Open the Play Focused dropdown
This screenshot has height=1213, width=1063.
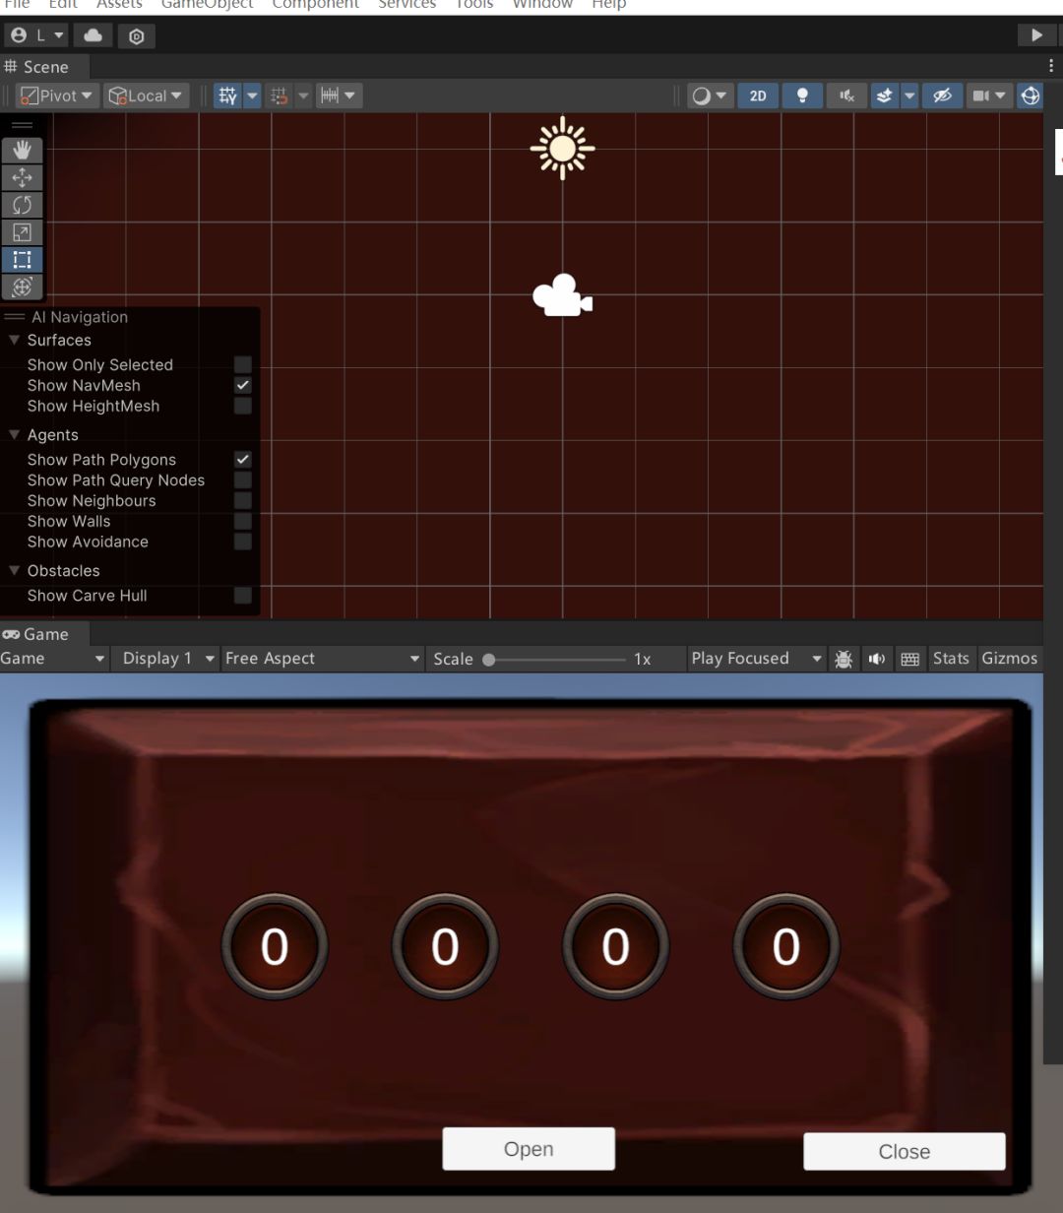(756, 659)
